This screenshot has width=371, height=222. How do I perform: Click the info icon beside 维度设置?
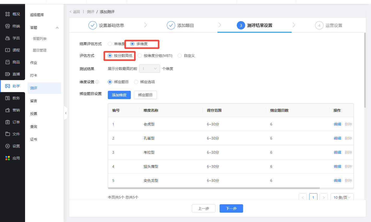tap(97, 82)
